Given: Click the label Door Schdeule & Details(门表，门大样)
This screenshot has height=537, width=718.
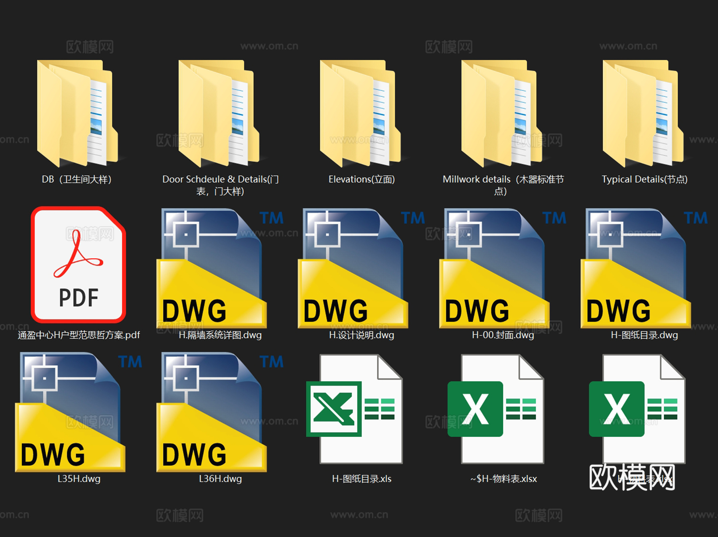Looking at the screenshot, I should point(220,185).
